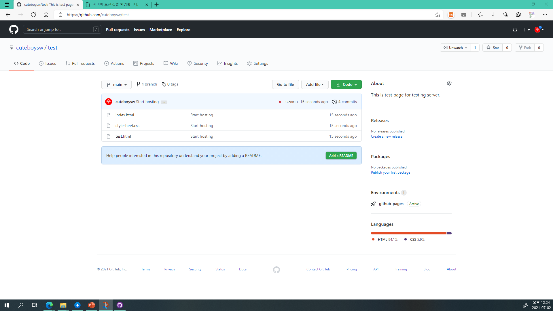Screen dimensions: 553x311
Task: Click in the Search or jump to field
Action: pos(62,29)
